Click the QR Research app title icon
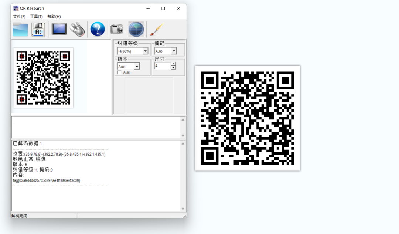This screenshot has width=399, height=234. [x=16, y=8]
